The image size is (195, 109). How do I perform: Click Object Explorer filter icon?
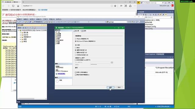[30, 28]
